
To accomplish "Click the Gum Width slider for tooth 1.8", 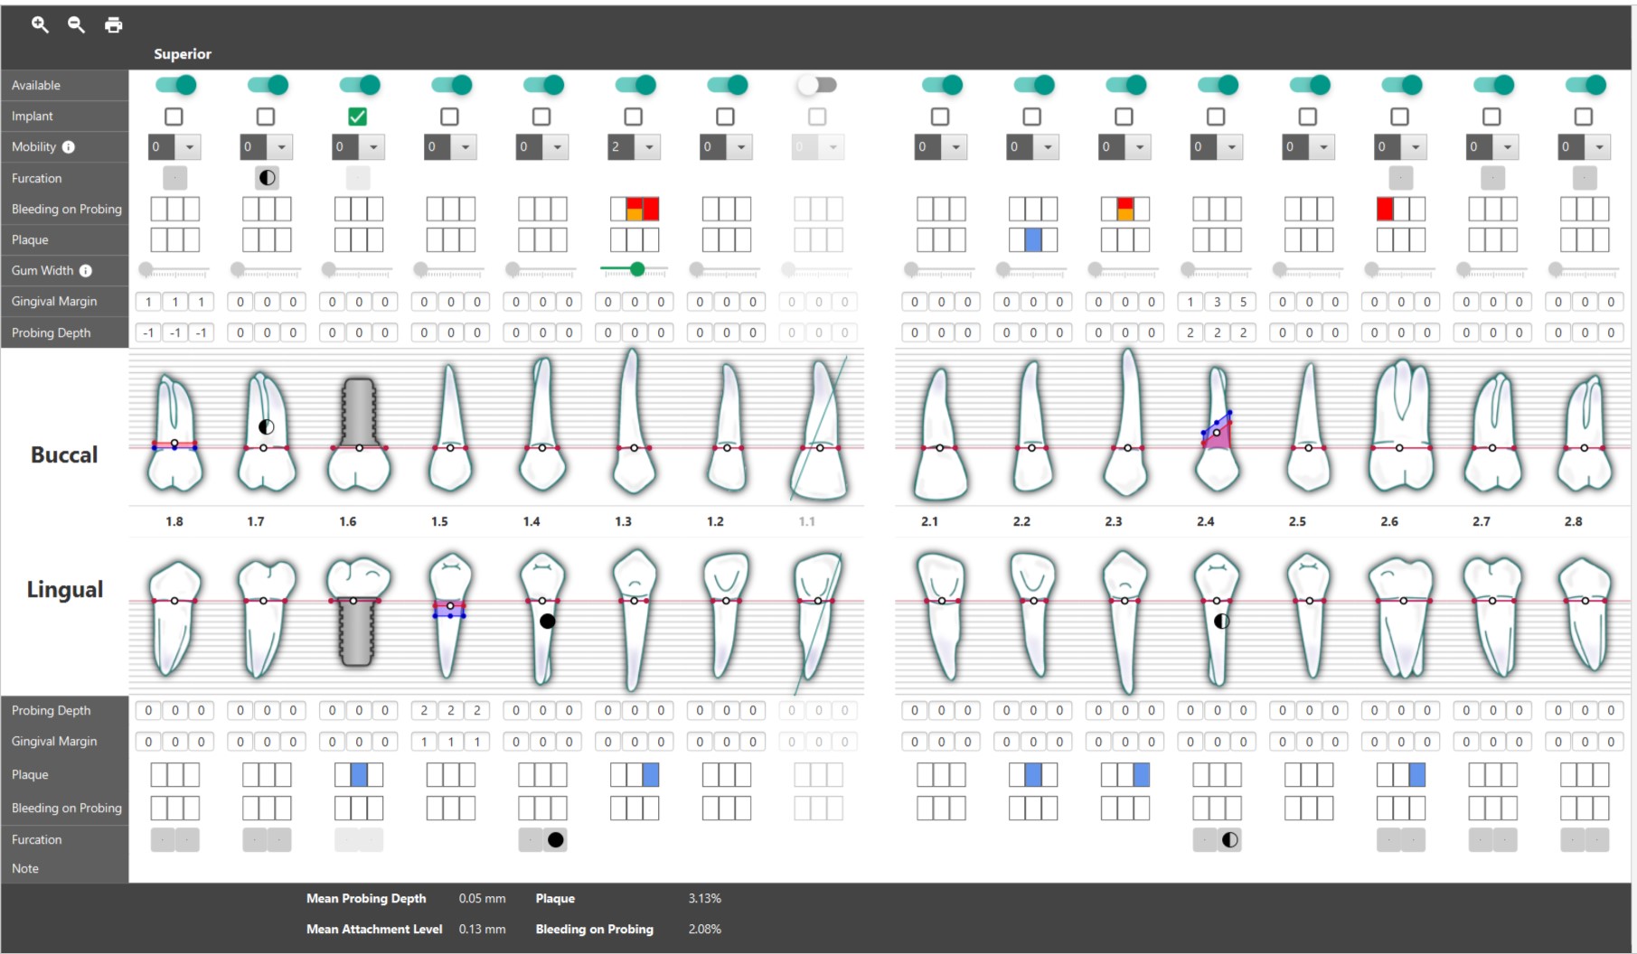I will tap(174, 269).
